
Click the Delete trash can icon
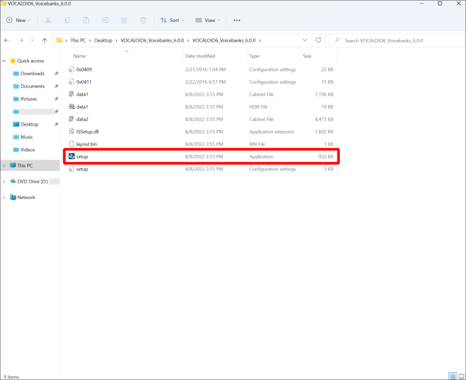pos(143,20)
